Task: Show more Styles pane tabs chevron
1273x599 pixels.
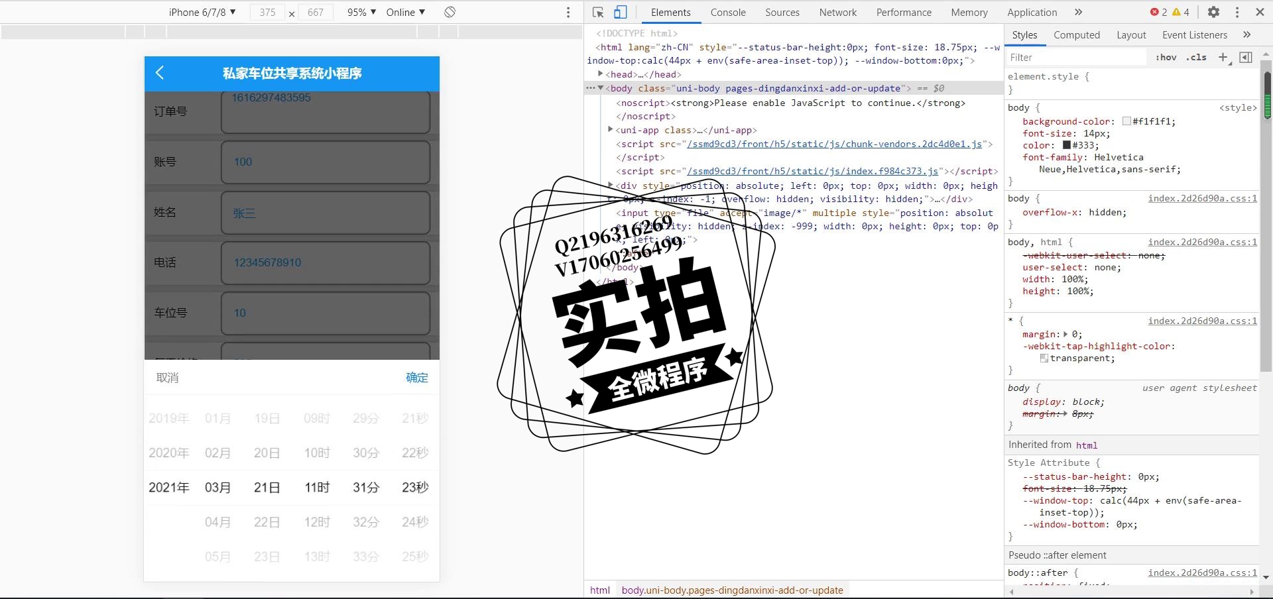Action: coord(1247,34)
